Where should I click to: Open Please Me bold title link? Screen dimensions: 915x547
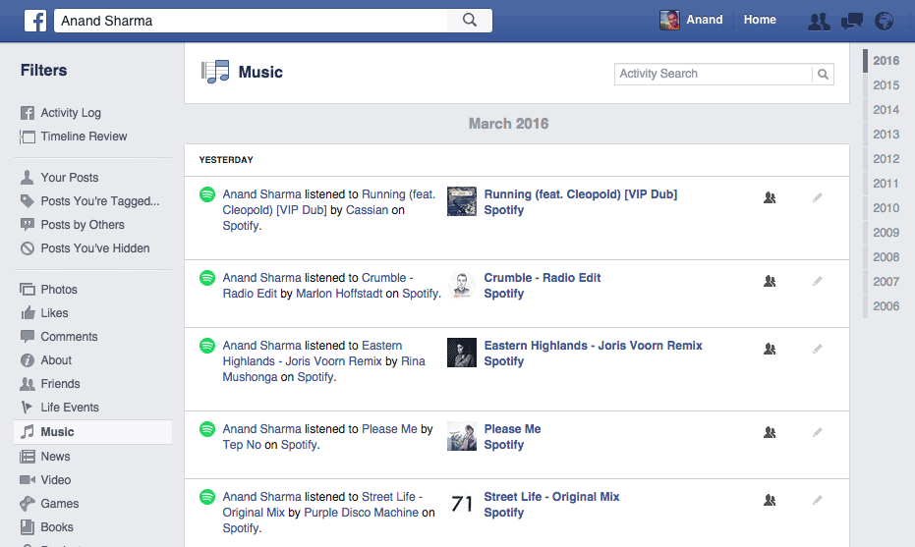(x=512, y=428)
